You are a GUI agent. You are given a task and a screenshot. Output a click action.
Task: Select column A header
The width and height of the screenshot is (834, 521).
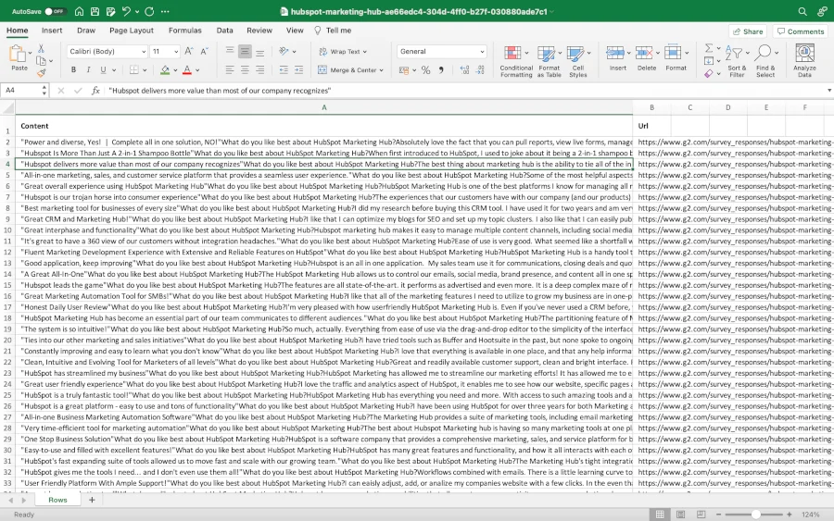[x=324, y=107]
